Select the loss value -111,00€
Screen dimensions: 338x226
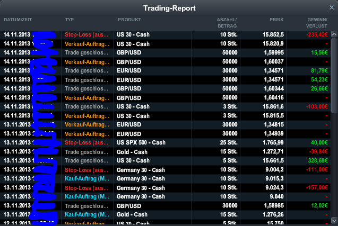point(317,170)
